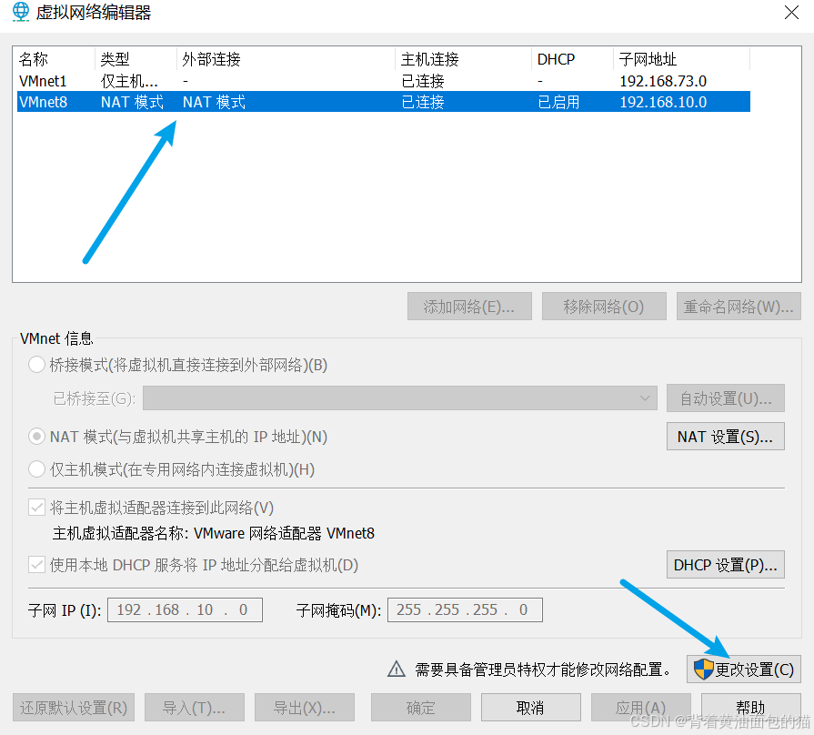The image size is (814, 735).
Task: Click 已启用 in the DHCP column
Action: click(558, 102)
